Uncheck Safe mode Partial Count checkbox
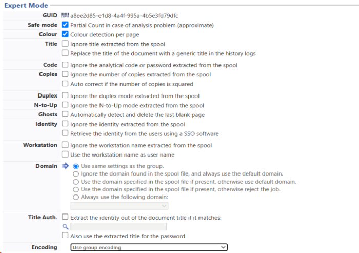Screen dimensions: 359x253 [65, 25]
